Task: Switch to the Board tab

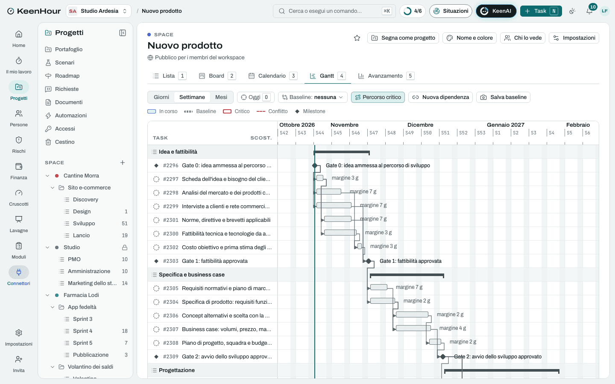Action: coord(217,76)
